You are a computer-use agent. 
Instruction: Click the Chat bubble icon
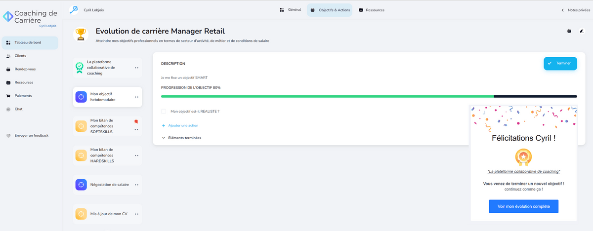pos(8,109)
